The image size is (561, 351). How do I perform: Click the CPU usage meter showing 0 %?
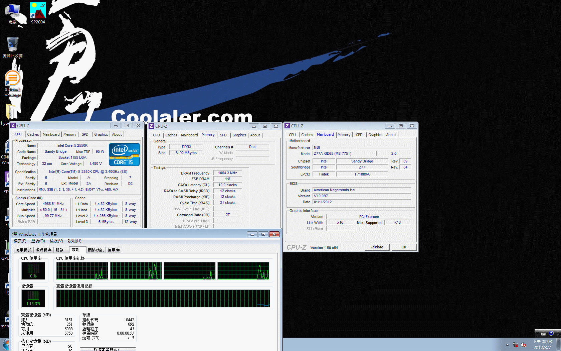point(33,270)
